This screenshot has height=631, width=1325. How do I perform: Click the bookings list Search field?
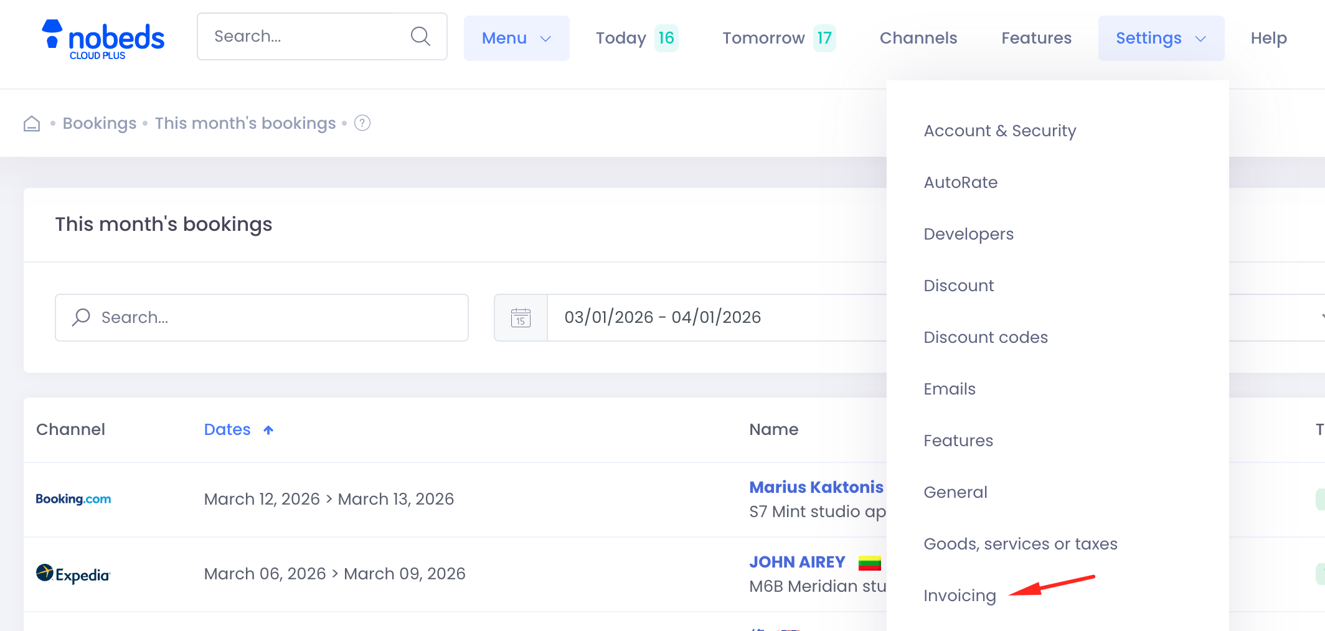[262, 317]
